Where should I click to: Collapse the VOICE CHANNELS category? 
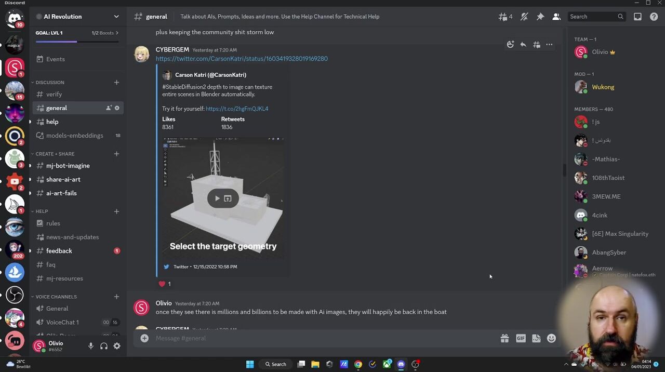(56, 297)
